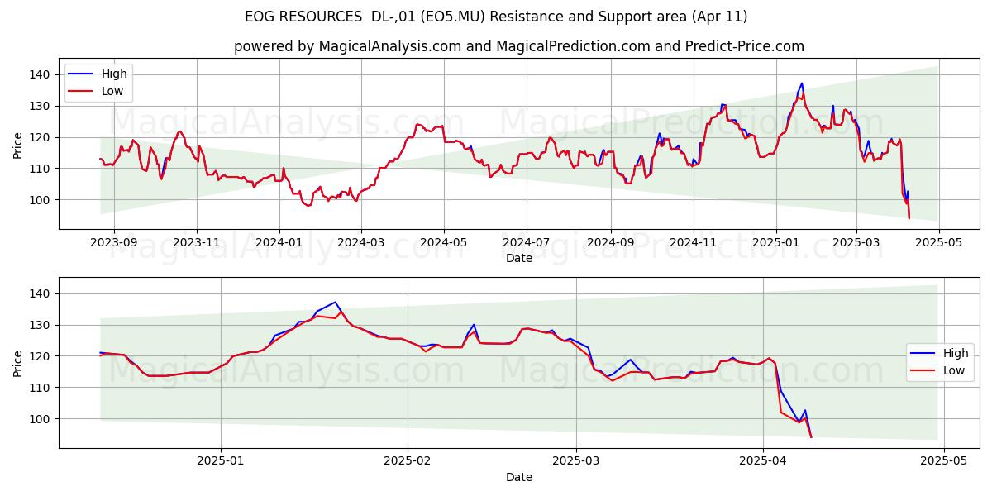The width and height of the screenshot is (992, 496).
Task: Click the '2024-03' date label on top chart
Action: (360, 244)
